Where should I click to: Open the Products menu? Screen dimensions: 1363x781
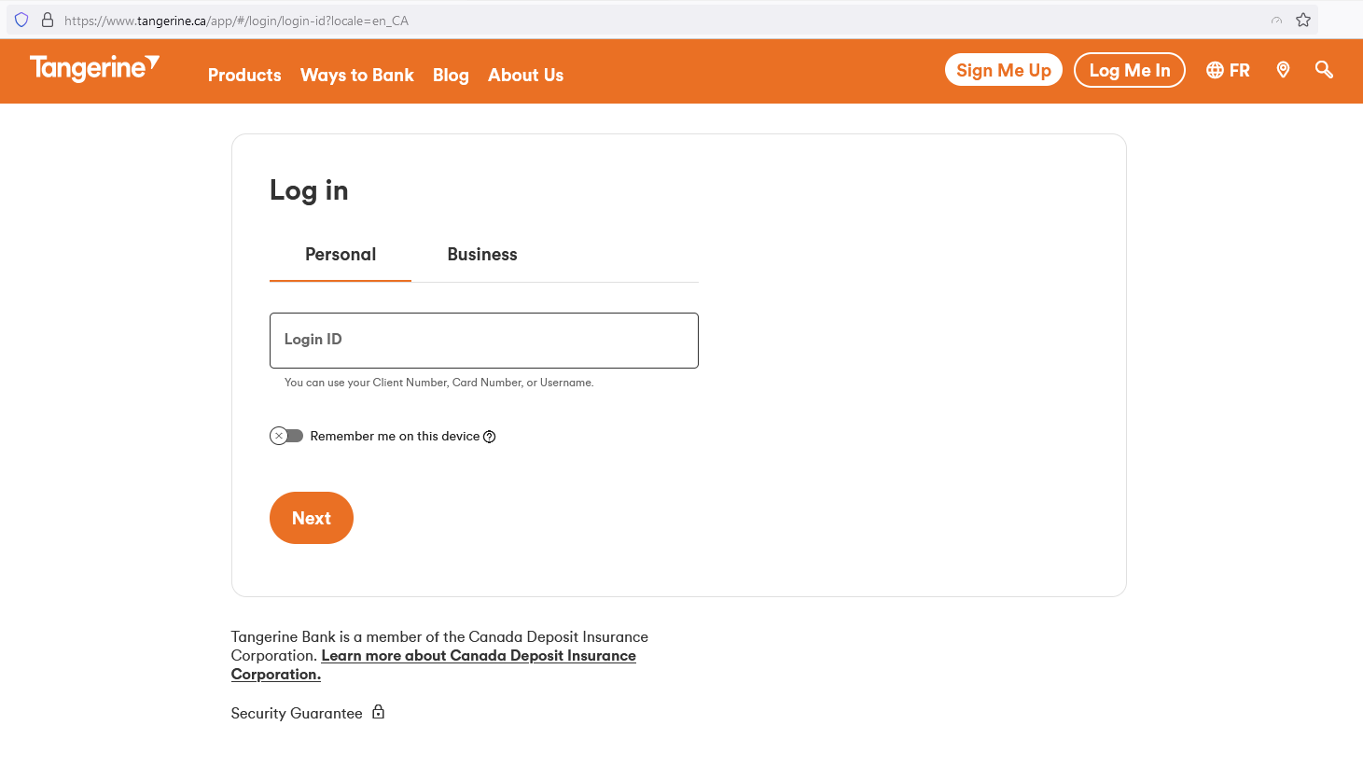[x=243, y=75]
